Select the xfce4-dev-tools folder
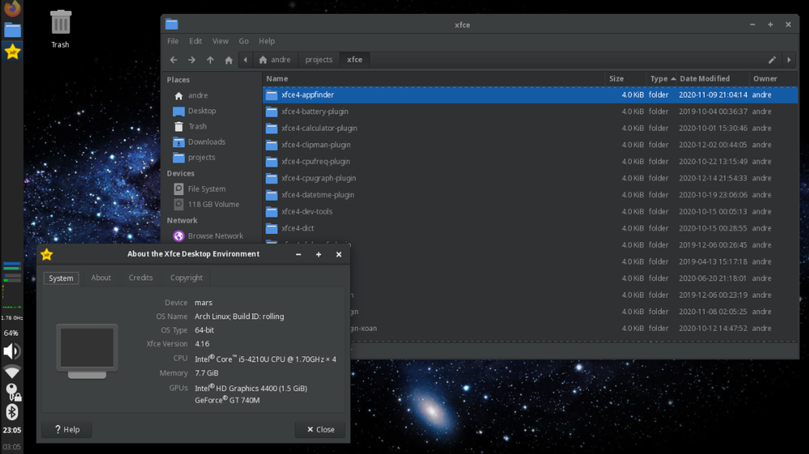809x454 pixels. pyautogui.click(x=530, y=211)
